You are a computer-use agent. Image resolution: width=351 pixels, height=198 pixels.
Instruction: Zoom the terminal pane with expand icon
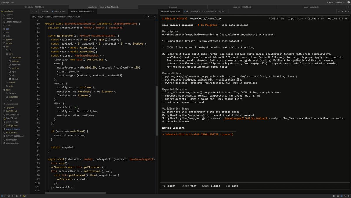coord(348,11)
